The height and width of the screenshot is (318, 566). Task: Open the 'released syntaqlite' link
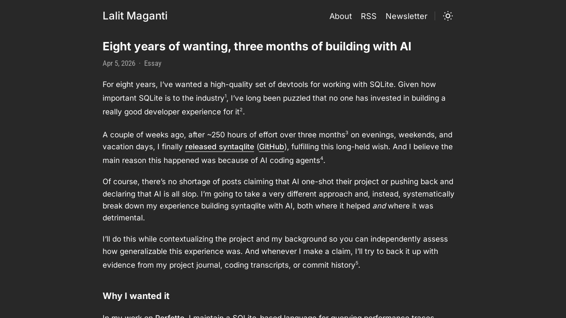click(220, 147)
